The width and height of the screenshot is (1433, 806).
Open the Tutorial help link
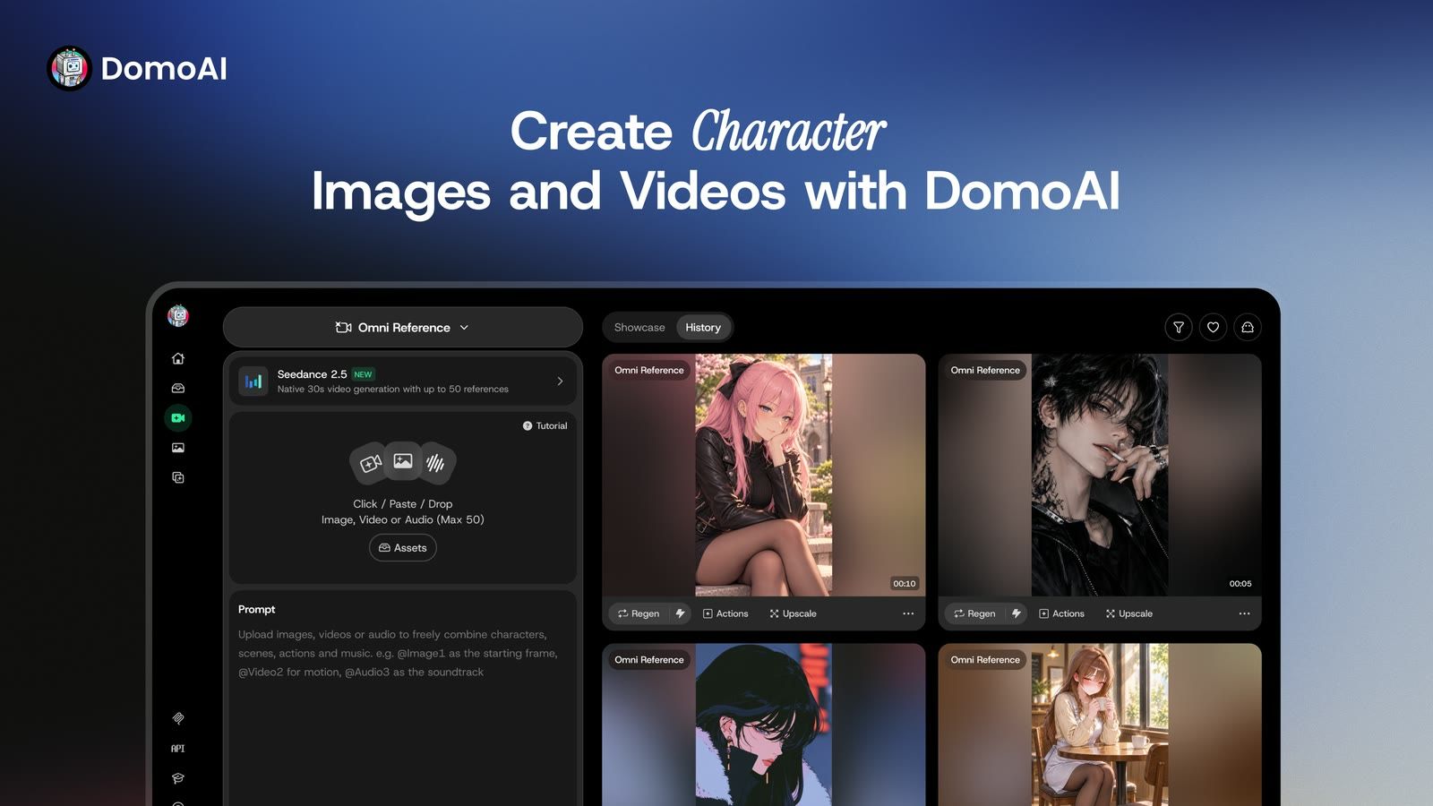coord(545,426)
